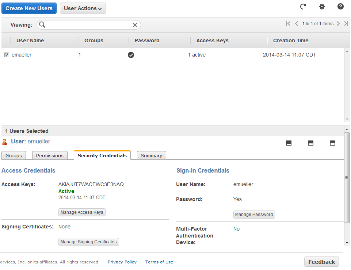
Task: Split details pane to half height
Action: pos(310,143)
